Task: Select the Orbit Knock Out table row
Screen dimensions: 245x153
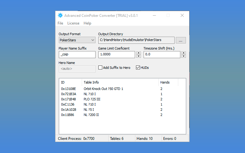Action: (103, 89)
